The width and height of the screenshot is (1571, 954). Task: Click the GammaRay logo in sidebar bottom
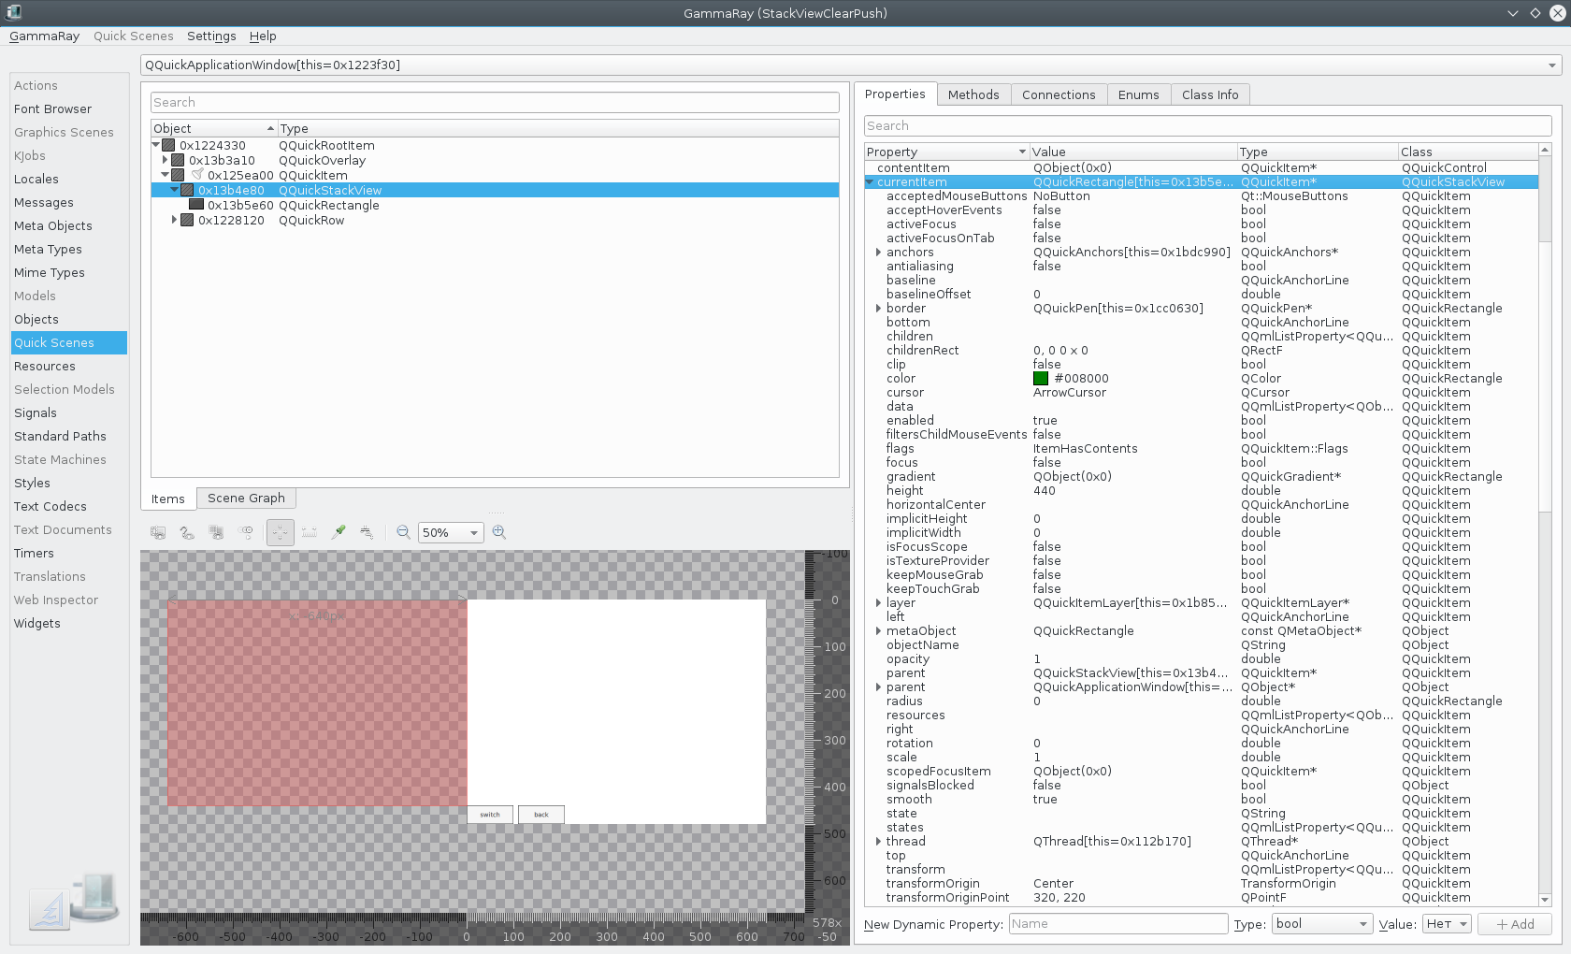pos(73,901)
